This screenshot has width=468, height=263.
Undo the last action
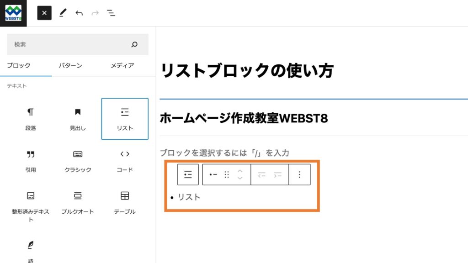(x=79, y=13)
